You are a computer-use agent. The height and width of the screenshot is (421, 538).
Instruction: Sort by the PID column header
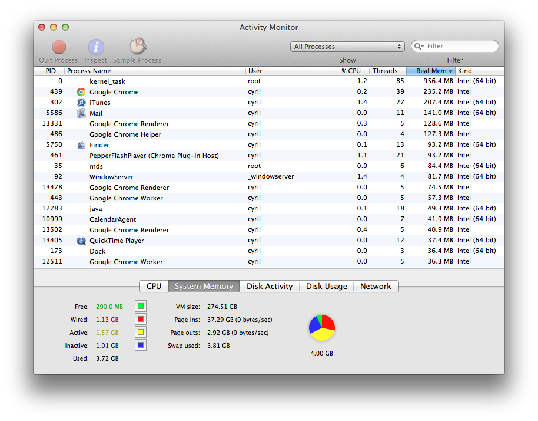tap(49, 71)
